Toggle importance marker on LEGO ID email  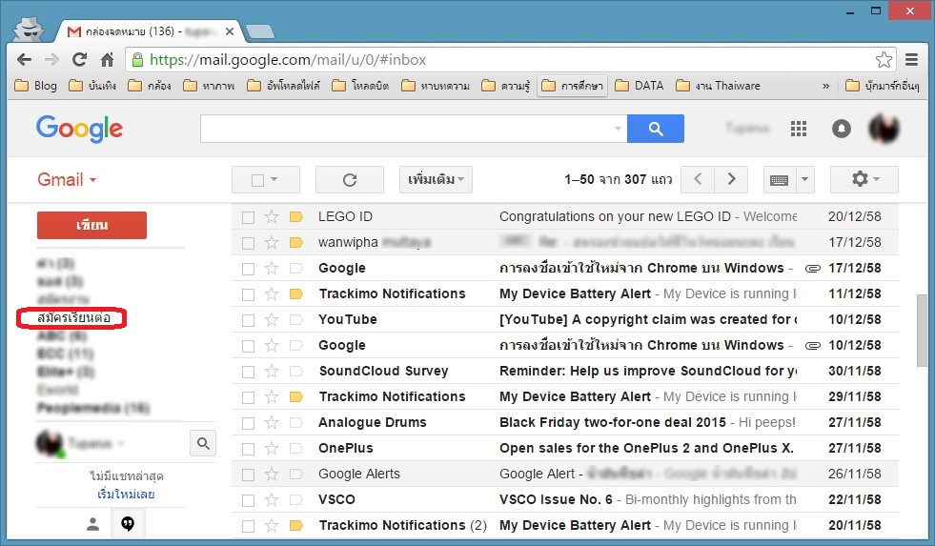[x=295, y=217]
